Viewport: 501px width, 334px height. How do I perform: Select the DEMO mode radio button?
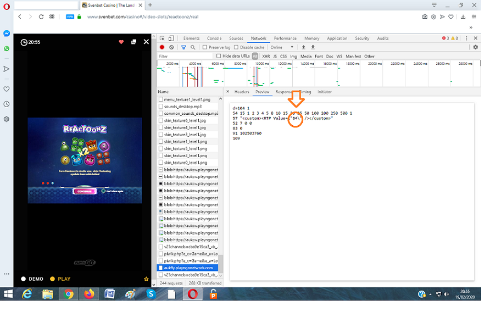coord(24,279)
